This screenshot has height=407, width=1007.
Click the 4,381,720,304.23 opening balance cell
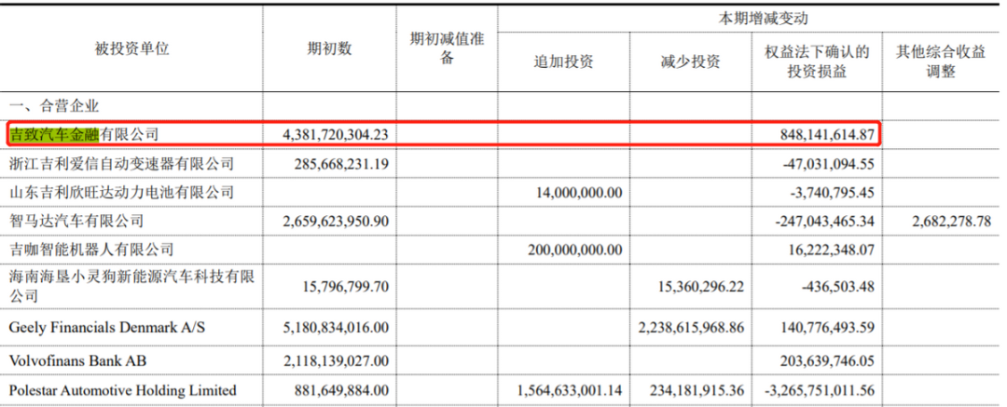336,134
